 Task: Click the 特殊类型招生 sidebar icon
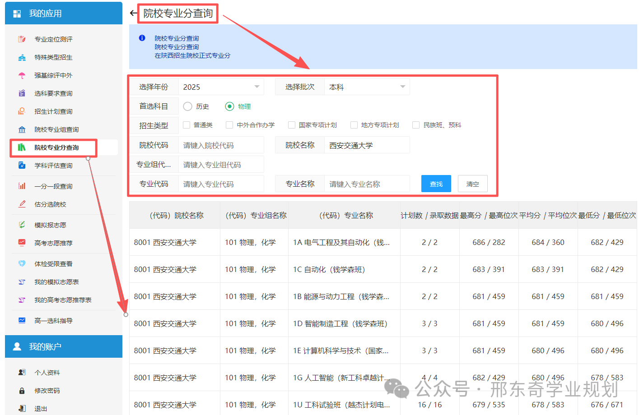tap(22, 57)
